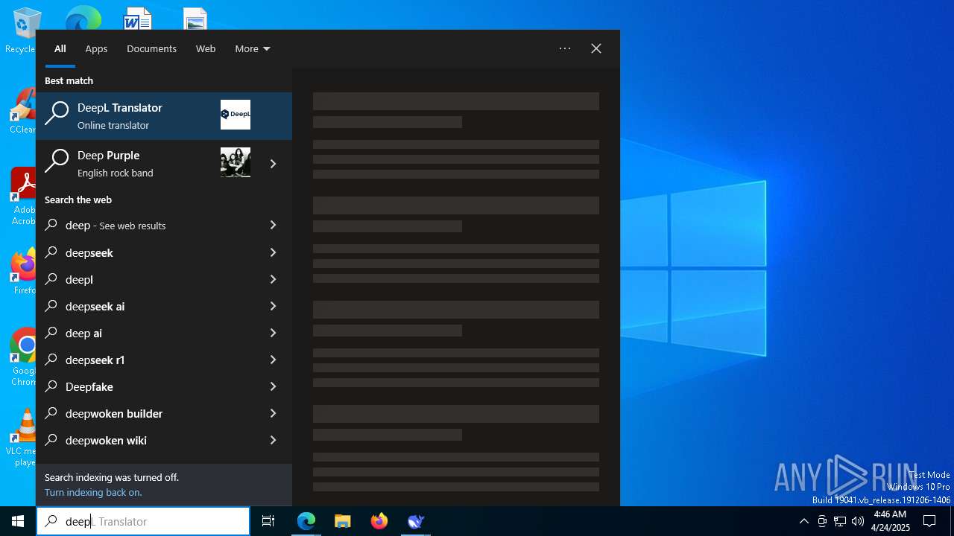
Task: Switch to the Documents search tab
Action: pyautogui.click(x=151, y=48)
